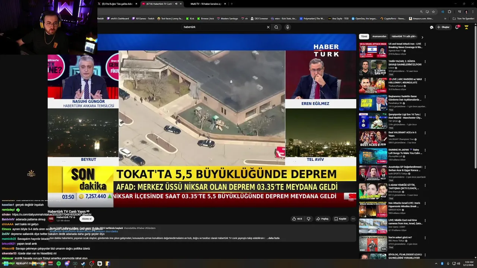Bookmark this page with the star icon
Viewport: 477px width, 268px height.
[x=433, y=12]
